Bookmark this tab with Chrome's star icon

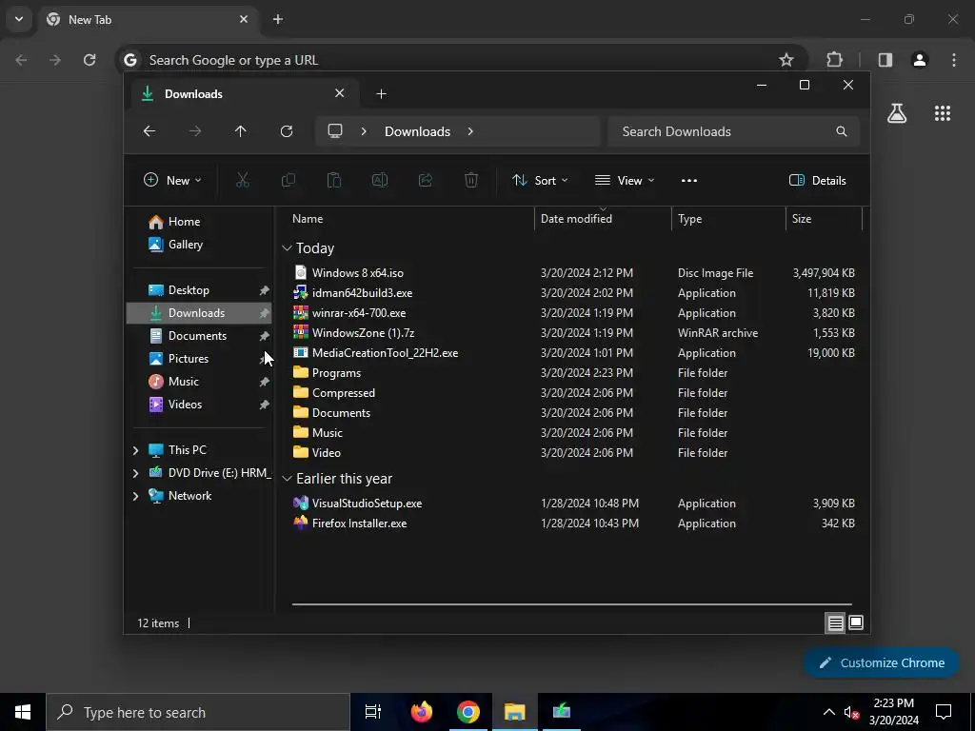tap(786, 60)
